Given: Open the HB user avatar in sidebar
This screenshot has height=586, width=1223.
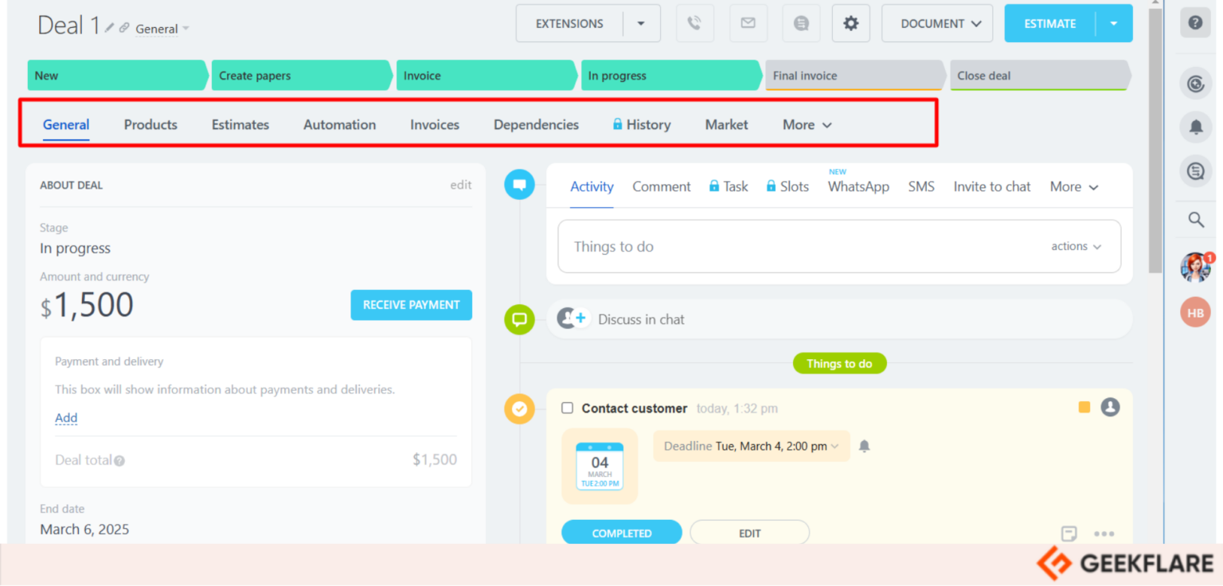Looking at the screenshot, I should 1195,313.
